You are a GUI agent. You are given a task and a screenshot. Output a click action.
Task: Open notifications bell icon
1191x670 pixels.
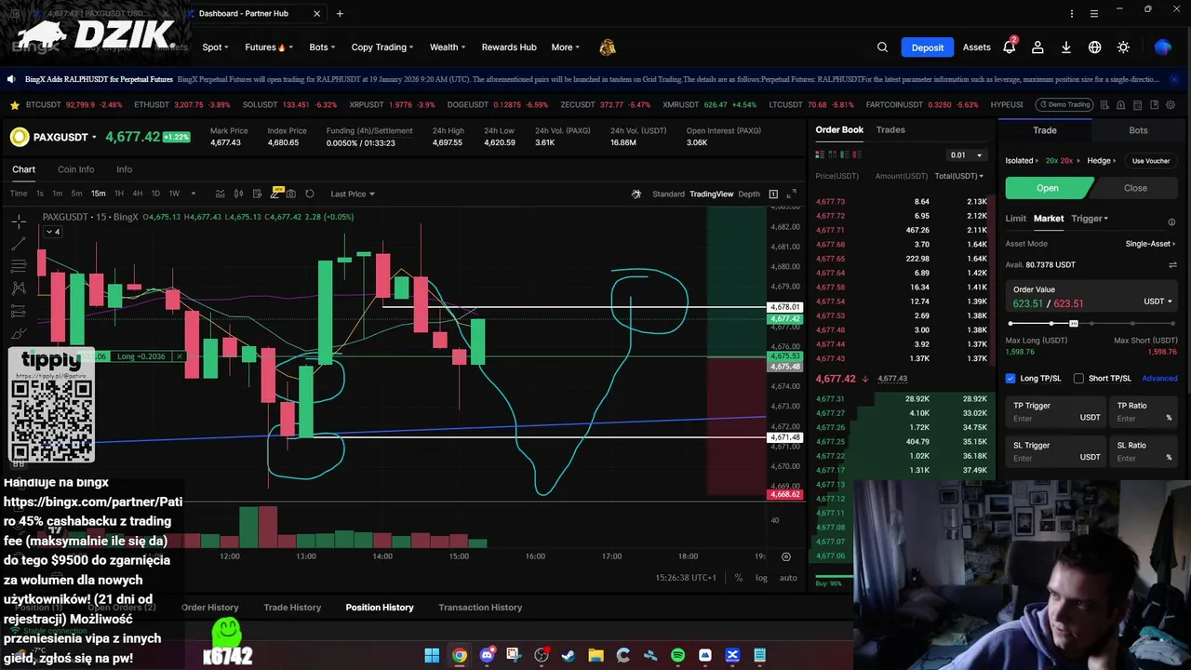pos(1009,47)
